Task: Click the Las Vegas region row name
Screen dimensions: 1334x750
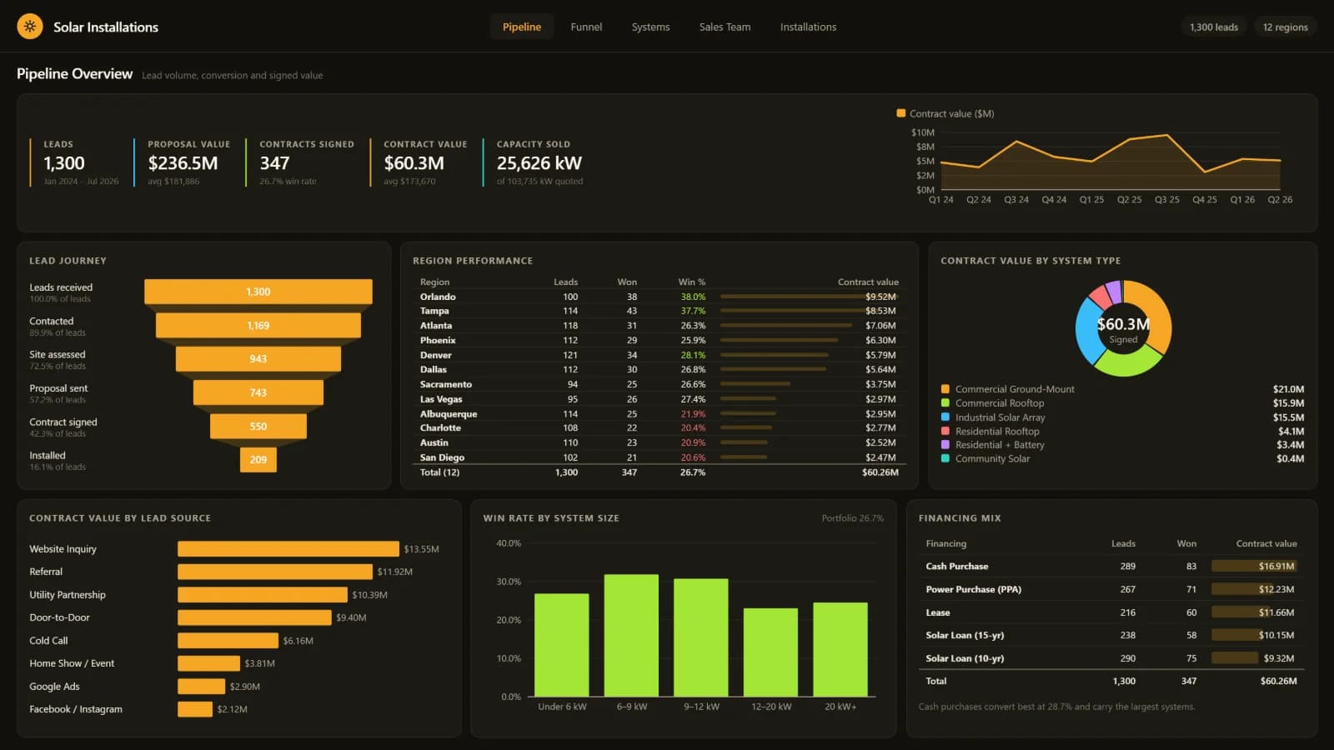Action: tap(441, 399)
